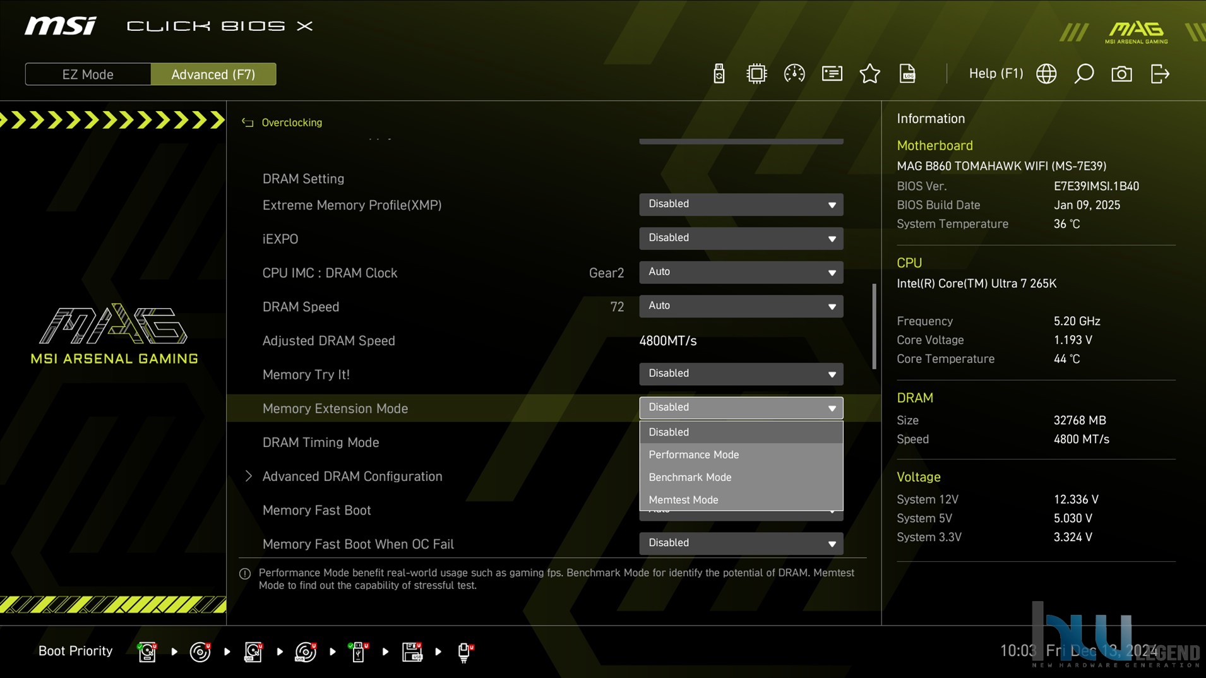This screenshot has height=678, width=1206.
Task: Open the iEXPO dropdown
Action: click(741, 238)
